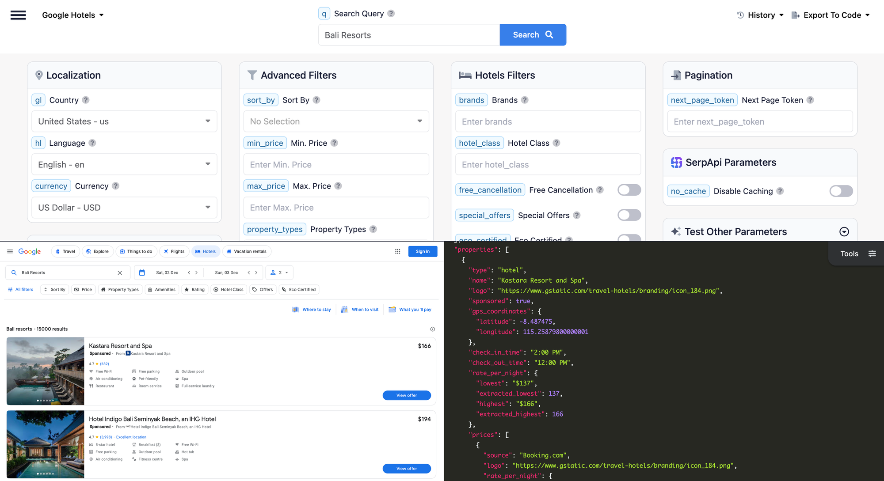Click View offer for Kastara Resort
Screen dimensions: 884x481
click(406, 395)
